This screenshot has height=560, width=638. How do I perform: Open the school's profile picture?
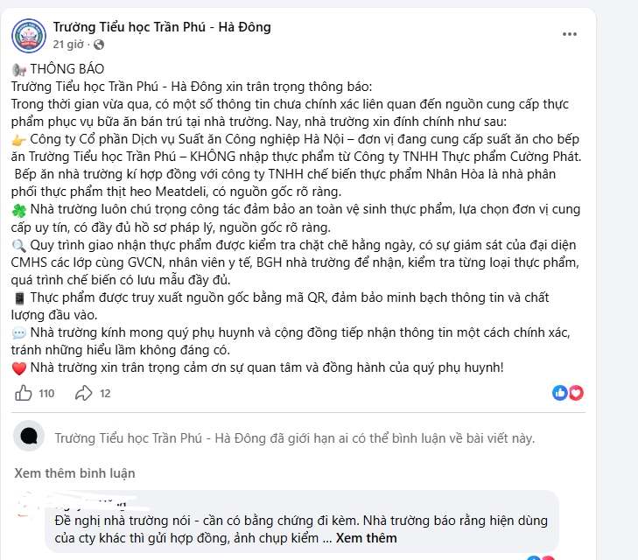point(29,35)
